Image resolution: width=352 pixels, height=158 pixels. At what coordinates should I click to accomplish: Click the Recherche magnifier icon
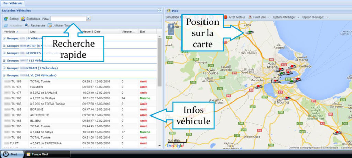pyautogui.click(x=27, y=25)
